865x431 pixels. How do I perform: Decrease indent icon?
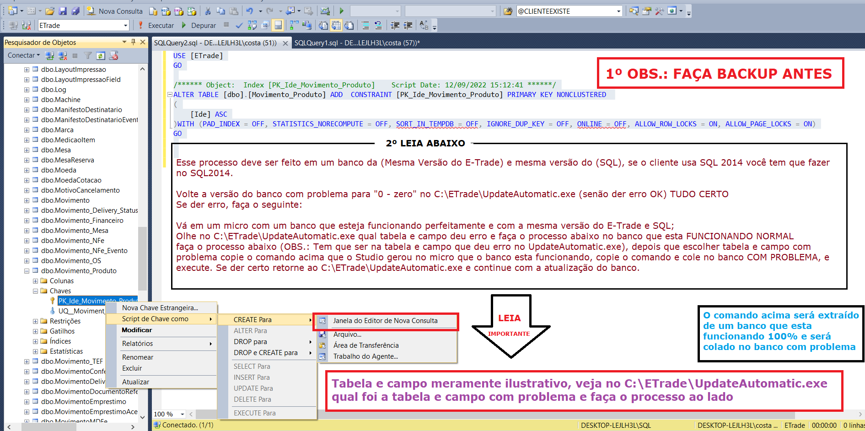click(395, 26)
